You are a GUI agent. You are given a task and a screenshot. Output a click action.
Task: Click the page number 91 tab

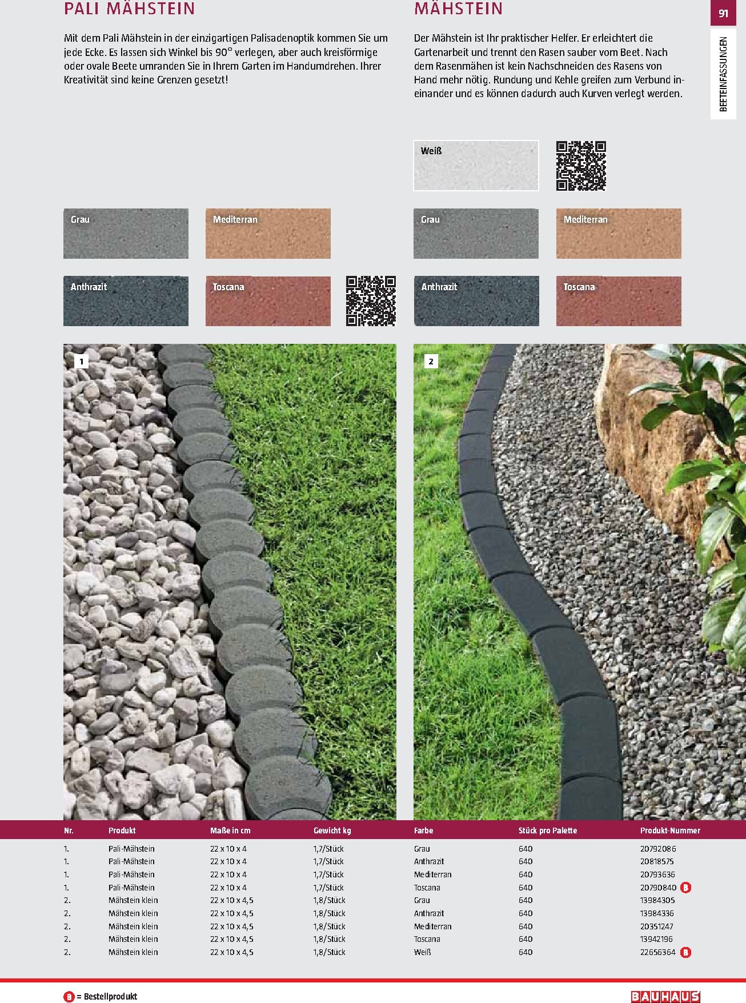pos(723,14)
